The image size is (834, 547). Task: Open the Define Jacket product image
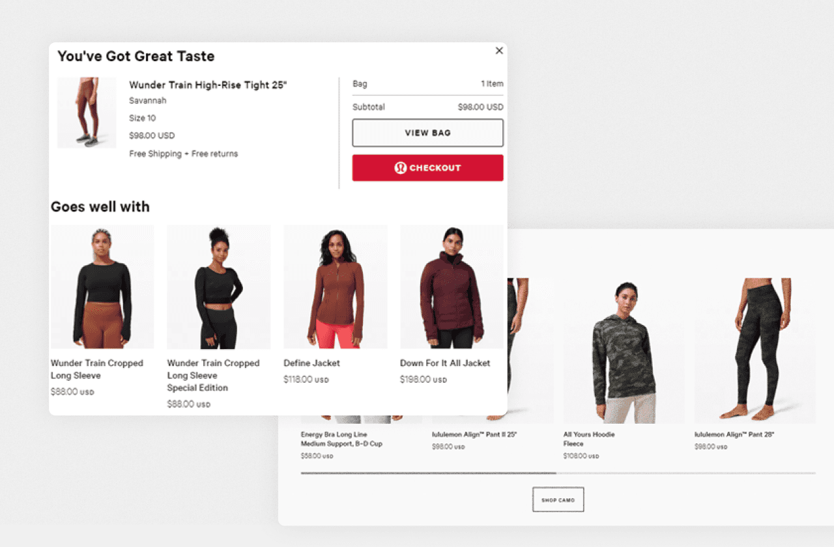point(335,287)
